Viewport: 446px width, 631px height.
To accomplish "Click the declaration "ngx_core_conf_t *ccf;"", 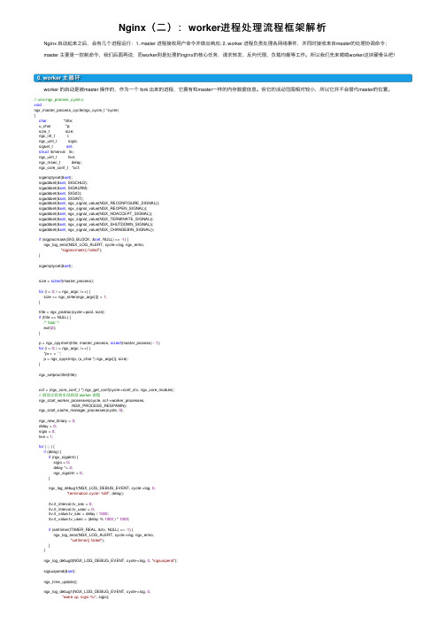I will coord(59,167).
